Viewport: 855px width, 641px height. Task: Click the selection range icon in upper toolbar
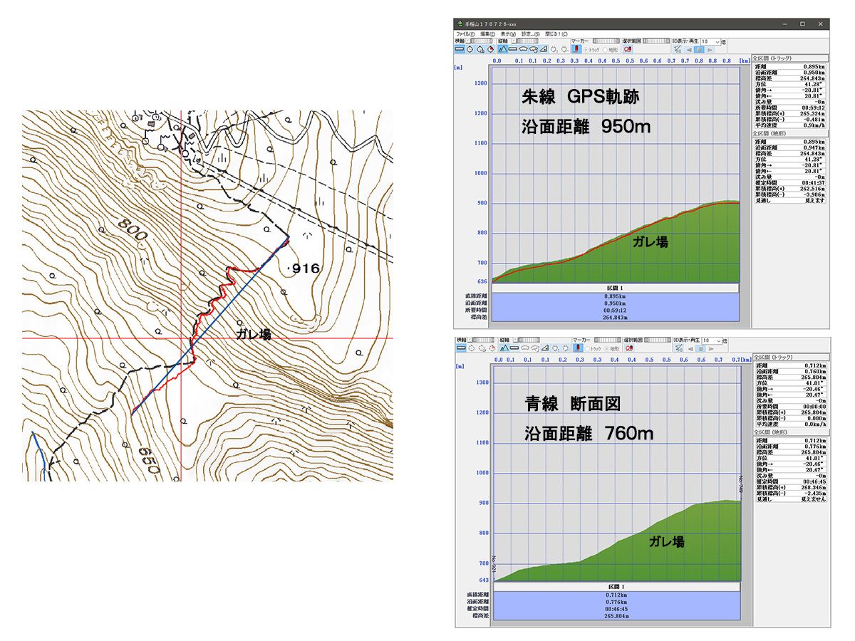click(x=628, y=50)
